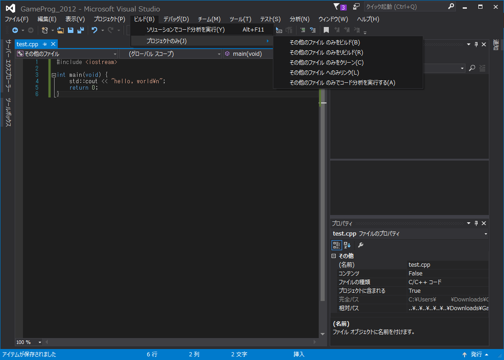Open the サーバー エクスプローラー side tab

[8, 65]
